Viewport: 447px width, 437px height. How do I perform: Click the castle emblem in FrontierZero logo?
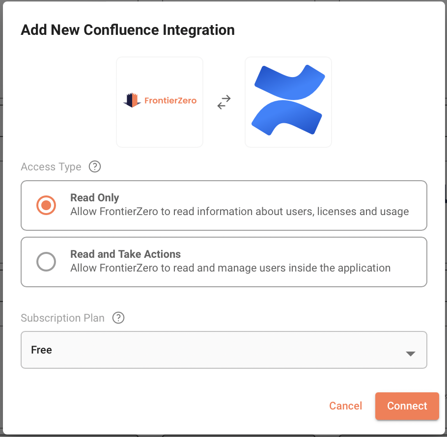tap(132, 100)
